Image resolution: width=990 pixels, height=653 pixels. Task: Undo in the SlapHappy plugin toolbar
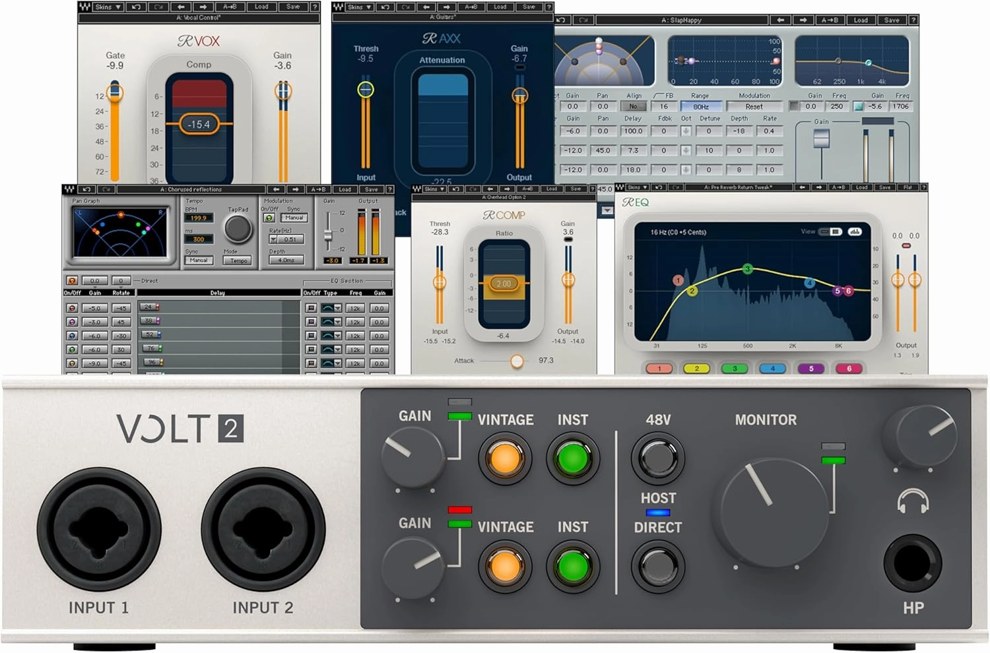tap(563, 20)
